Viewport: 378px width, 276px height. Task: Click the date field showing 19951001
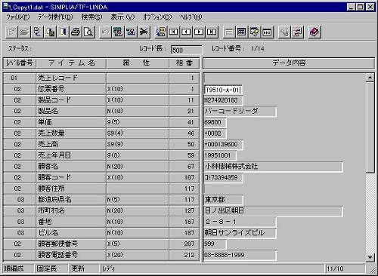point(220,155)
